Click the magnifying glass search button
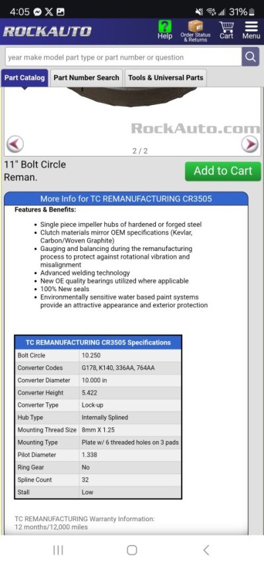Viewport: 264px width, 566px height. [250, 57]
